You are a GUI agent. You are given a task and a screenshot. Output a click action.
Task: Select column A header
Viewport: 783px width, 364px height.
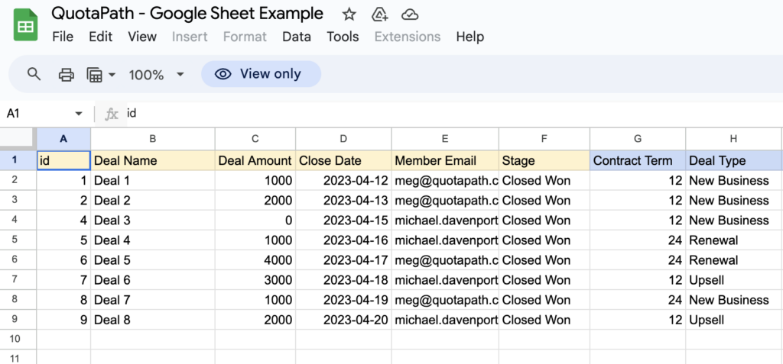click(63, 139)
